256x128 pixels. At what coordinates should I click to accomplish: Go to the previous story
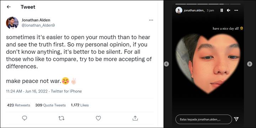tap(166, 64)
